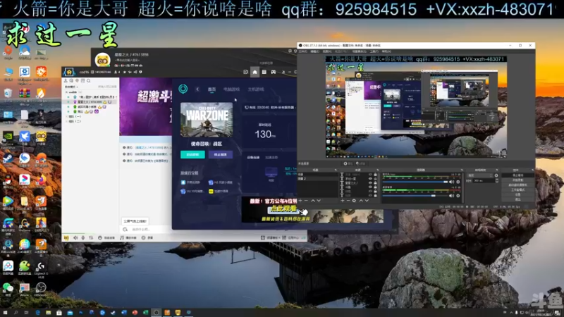Adjust OBS transition duration stepper arrows
This screenshot has width=564, height=317.
497,181
